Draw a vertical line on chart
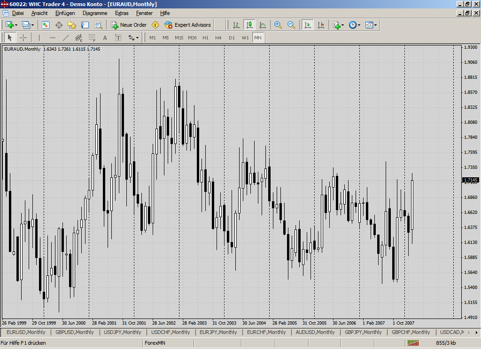Screen dimensions: 481x349 pos(39,38)
